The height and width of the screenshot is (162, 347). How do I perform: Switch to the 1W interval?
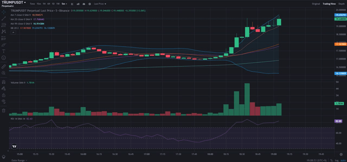click(x=58, y=4)
